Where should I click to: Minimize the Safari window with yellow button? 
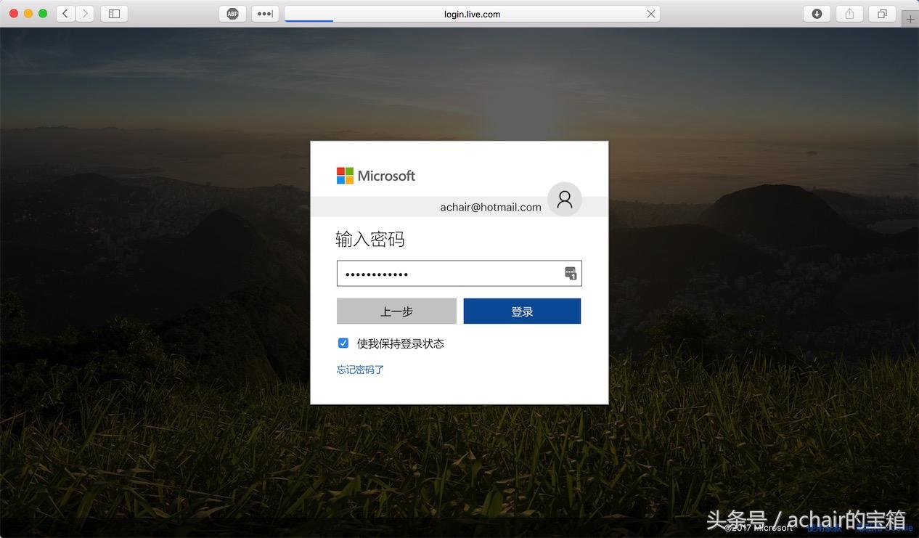[28, 13]
